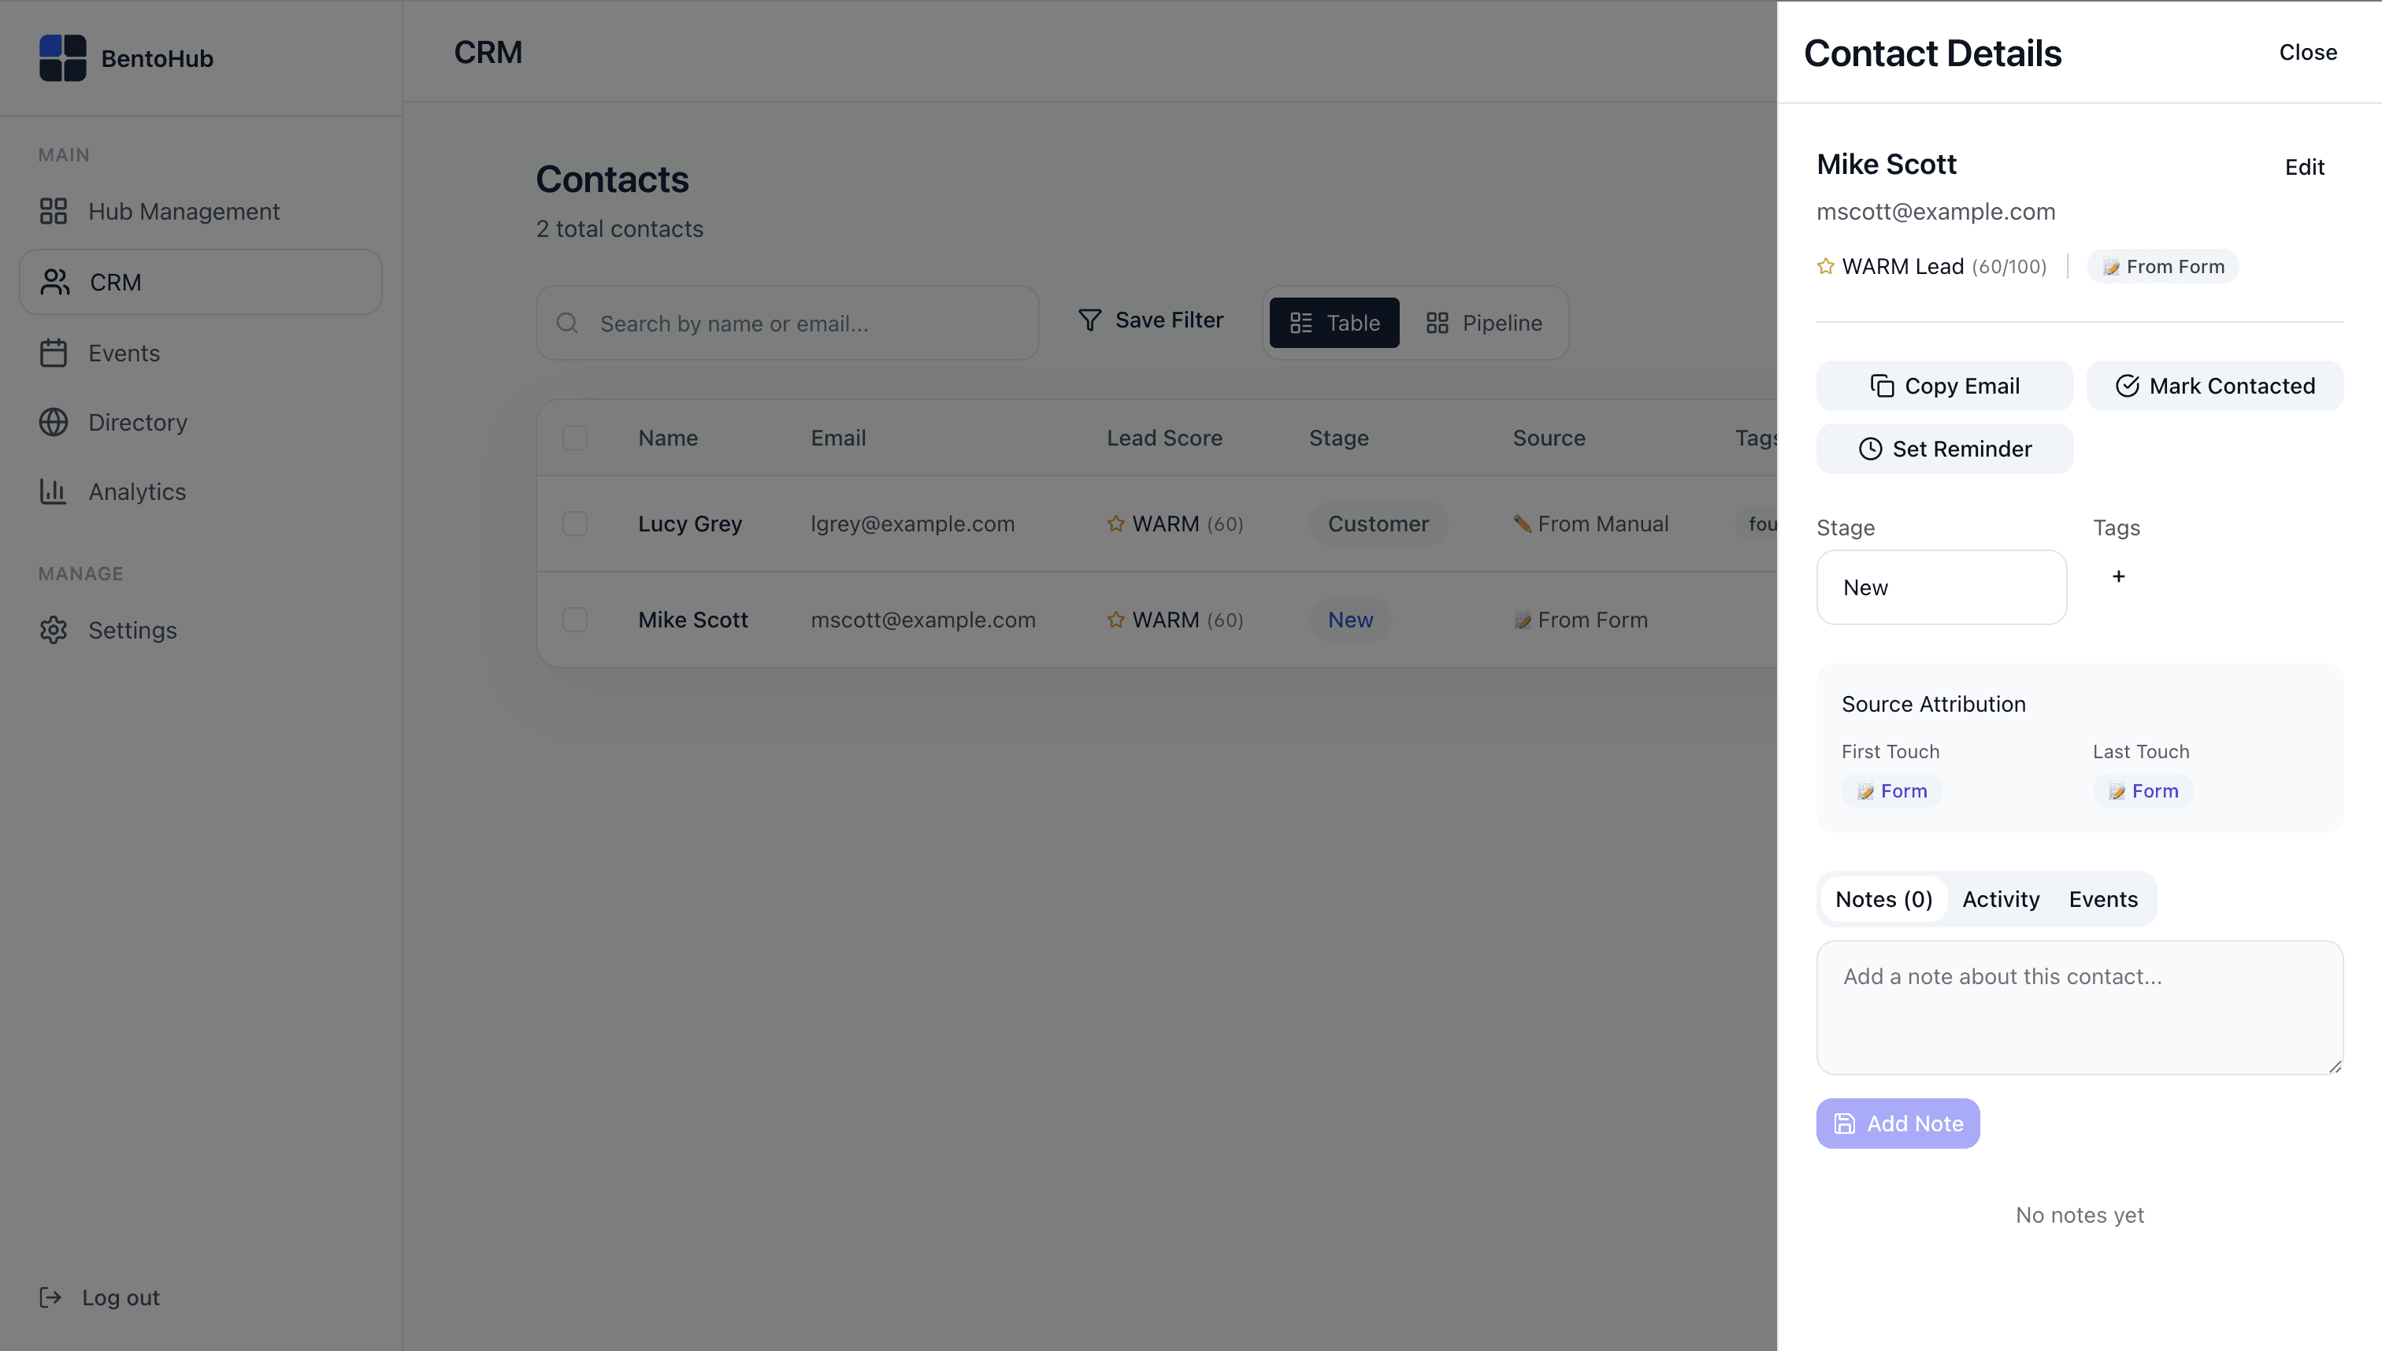Click Save Filter funnel button
The width and height of the screenshot is (2382, 1351).
[x=1150, y=320]
